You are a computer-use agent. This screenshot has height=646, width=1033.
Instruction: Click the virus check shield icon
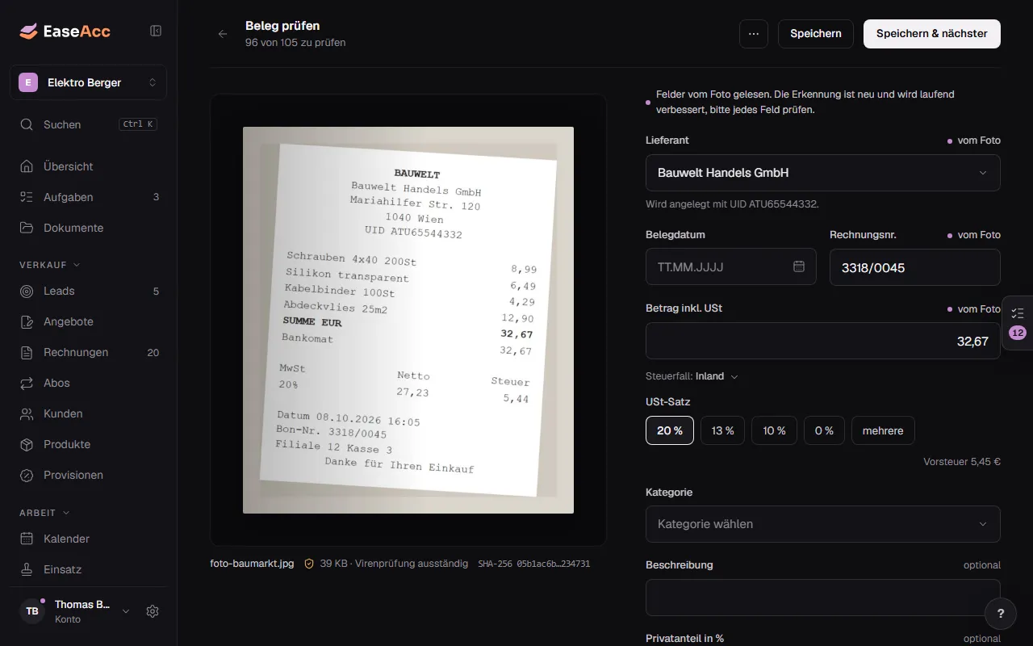tap(308, 564)
